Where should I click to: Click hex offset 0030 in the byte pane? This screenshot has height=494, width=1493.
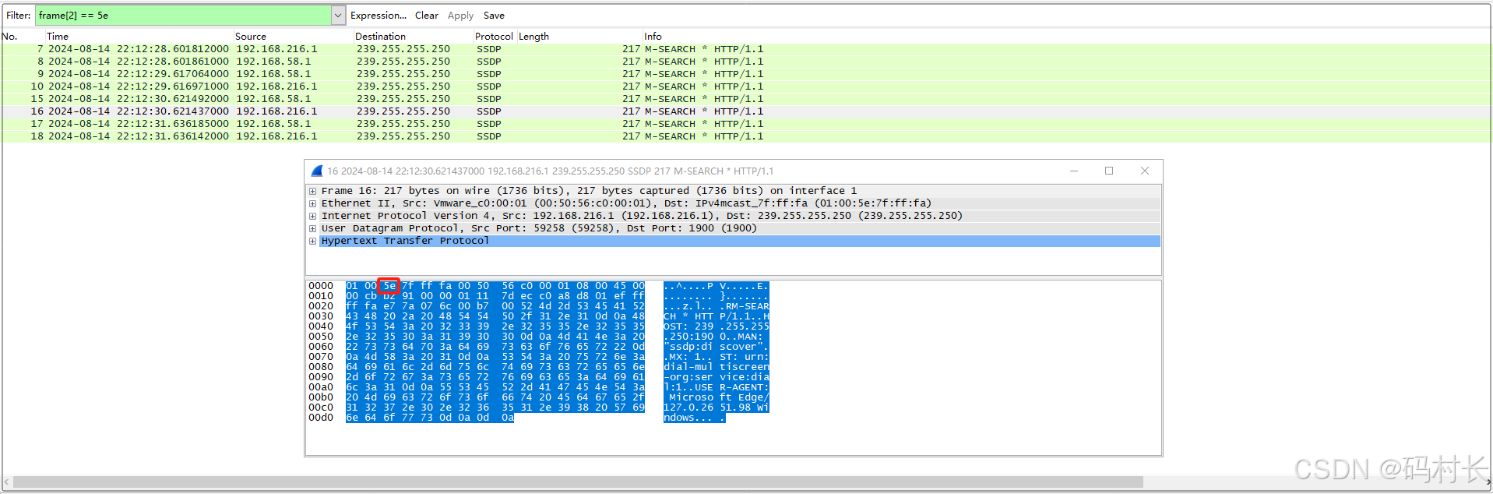320,316
